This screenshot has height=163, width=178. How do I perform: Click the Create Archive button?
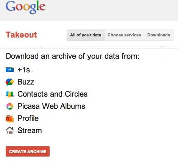coord(28,151)
